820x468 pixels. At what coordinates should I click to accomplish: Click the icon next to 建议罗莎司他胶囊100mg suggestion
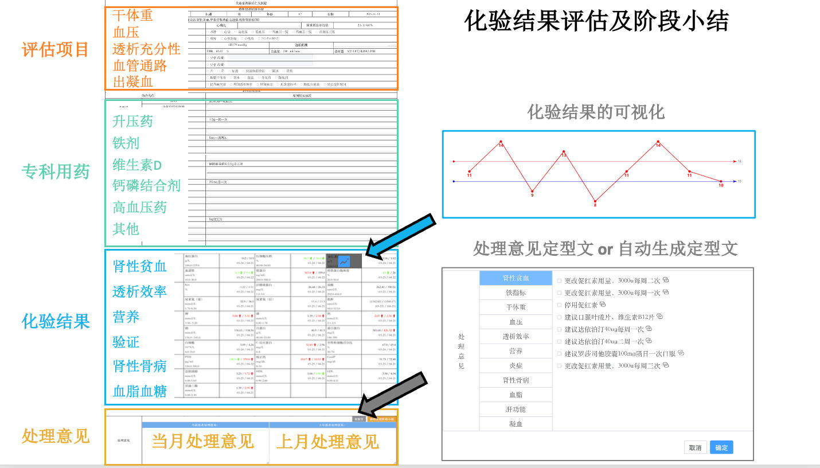(x=682, y=353)
